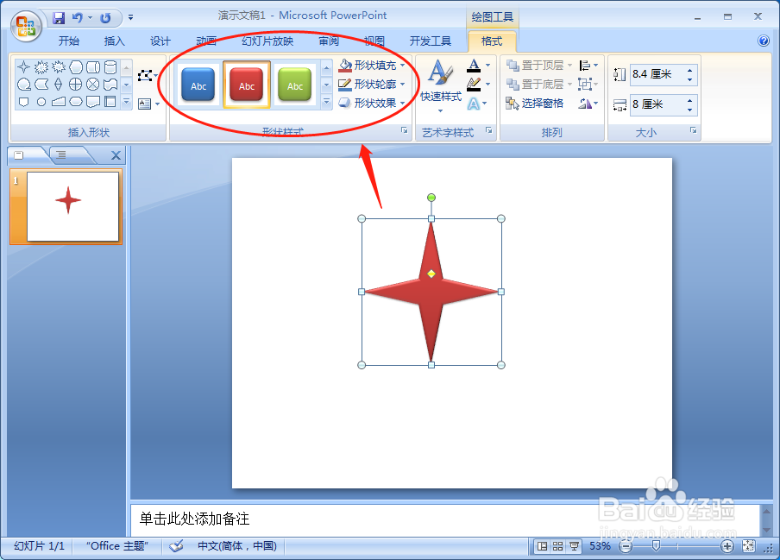
Task: Open 快速样式 WordArt quick styles
Action: (x=441, y=85)
